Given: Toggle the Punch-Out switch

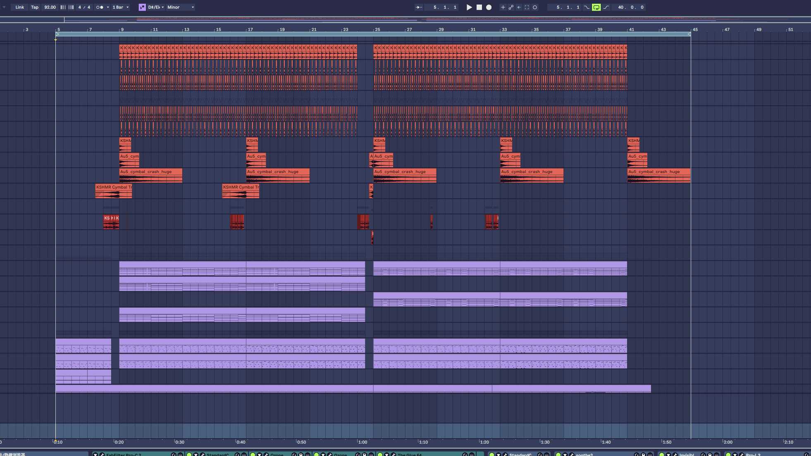Looking at the screenshot, I should [606, 7].
